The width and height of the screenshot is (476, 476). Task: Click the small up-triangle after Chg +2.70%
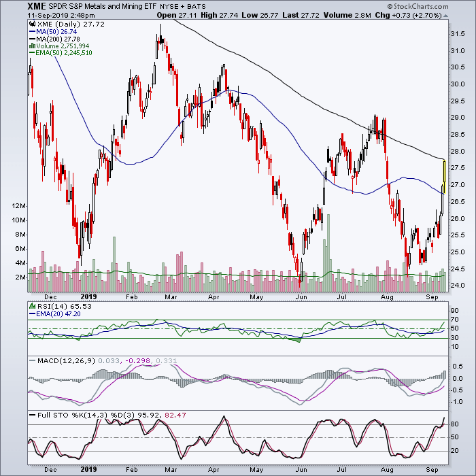tap(445, 16)
